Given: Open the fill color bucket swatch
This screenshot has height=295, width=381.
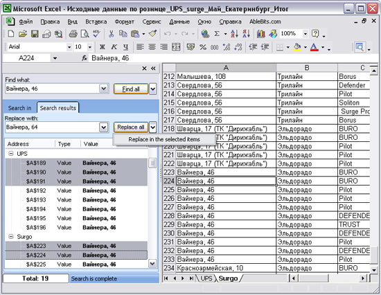Looking at the screenshot, I should pos(297,47).
